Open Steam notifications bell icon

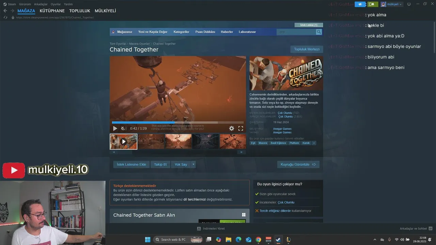coord(372,4)
